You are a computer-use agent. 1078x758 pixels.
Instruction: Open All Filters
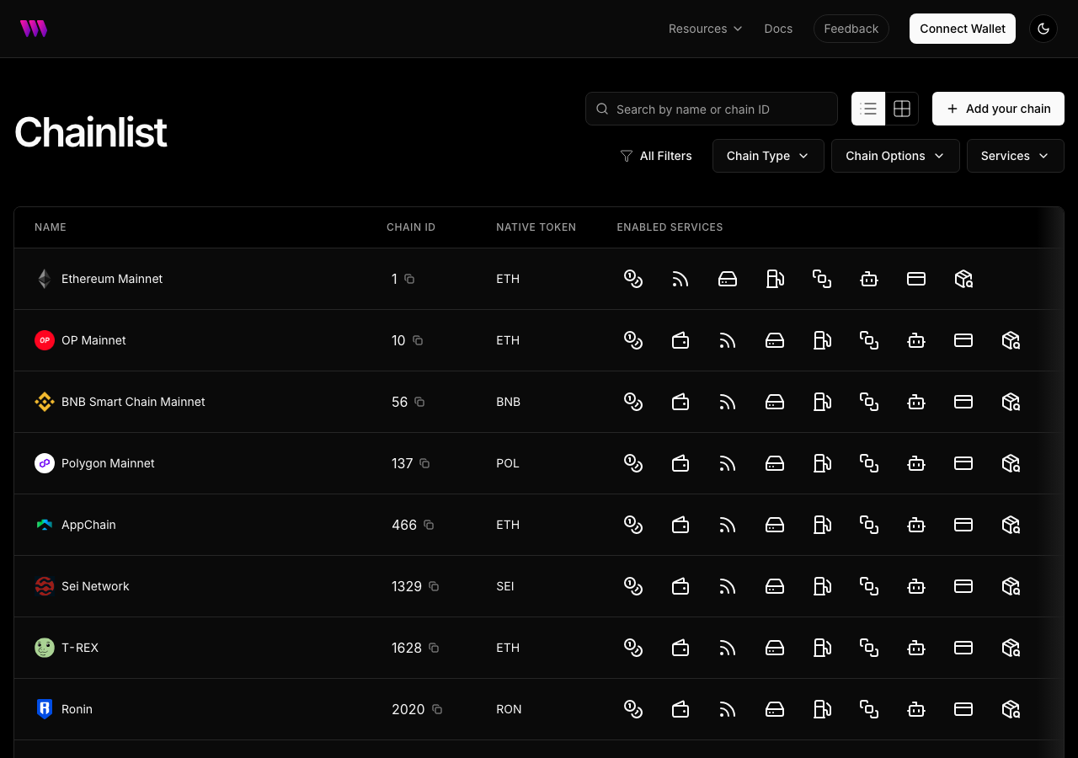(656, 156)
